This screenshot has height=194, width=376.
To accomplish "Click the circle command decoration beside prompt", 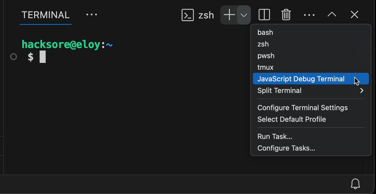I will pos(13,57).
